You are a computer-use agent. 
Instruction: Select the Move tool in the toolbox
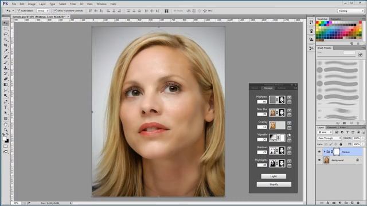tap(6, 23)
